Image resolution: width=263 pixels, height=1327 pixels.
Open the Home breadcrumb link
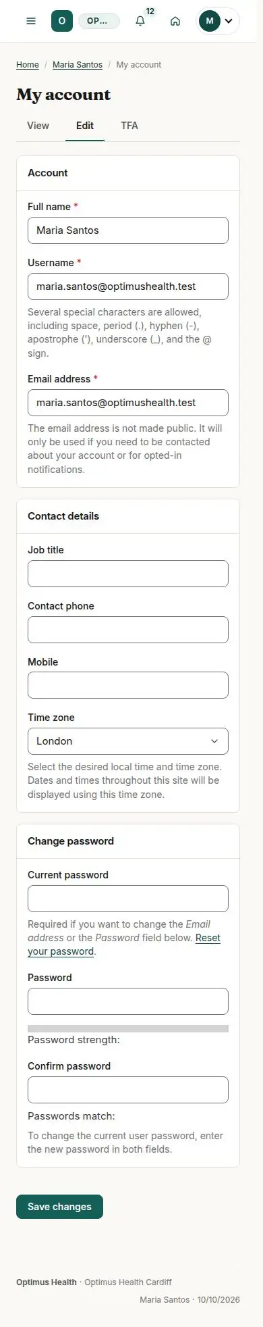click(x=28, y=65)
